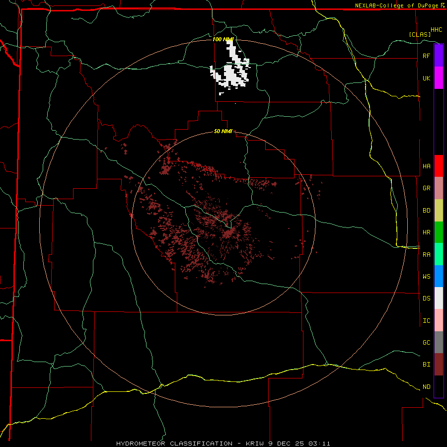
Task: Click the UK magenta legend color swatch
Action: click(439, 78)
